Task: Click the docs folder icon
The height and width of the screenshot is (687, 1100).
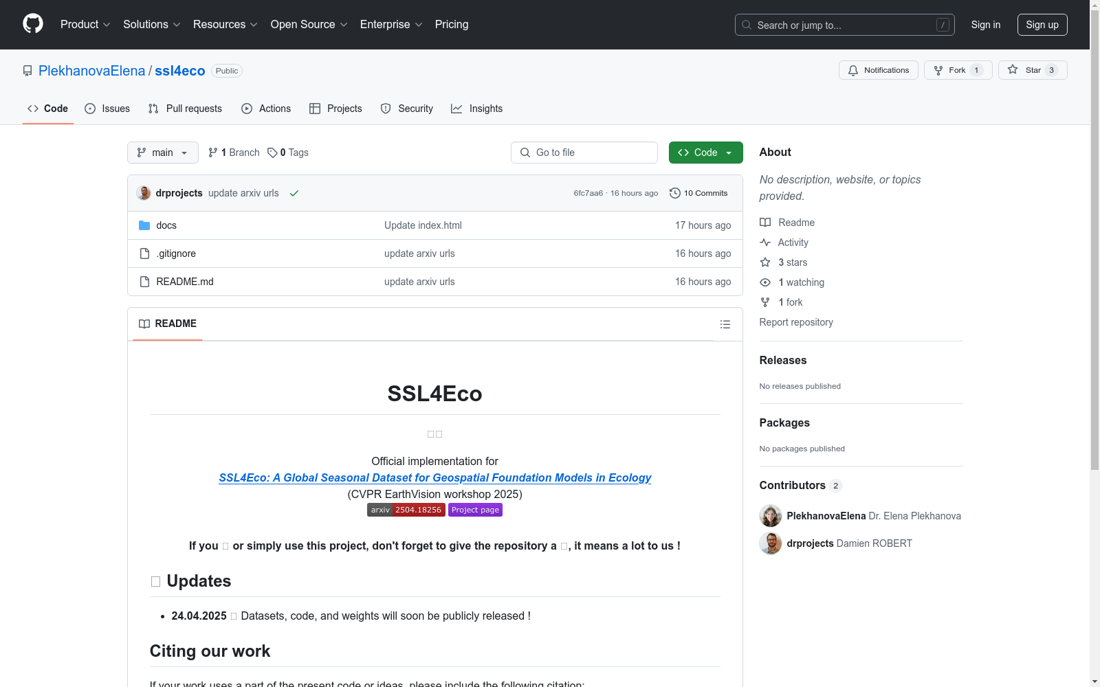Action: point(144,225)
